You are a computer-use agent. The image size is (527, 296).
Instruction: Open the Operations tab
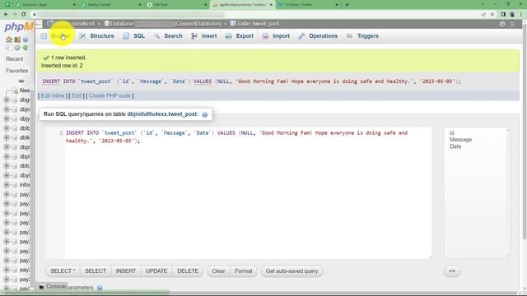coord(318,36)
